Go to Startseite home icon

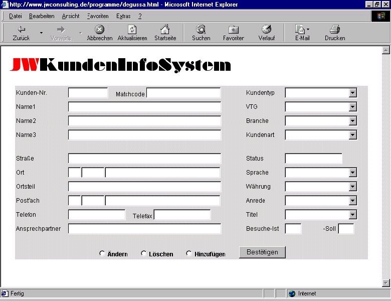click(165, 29)
